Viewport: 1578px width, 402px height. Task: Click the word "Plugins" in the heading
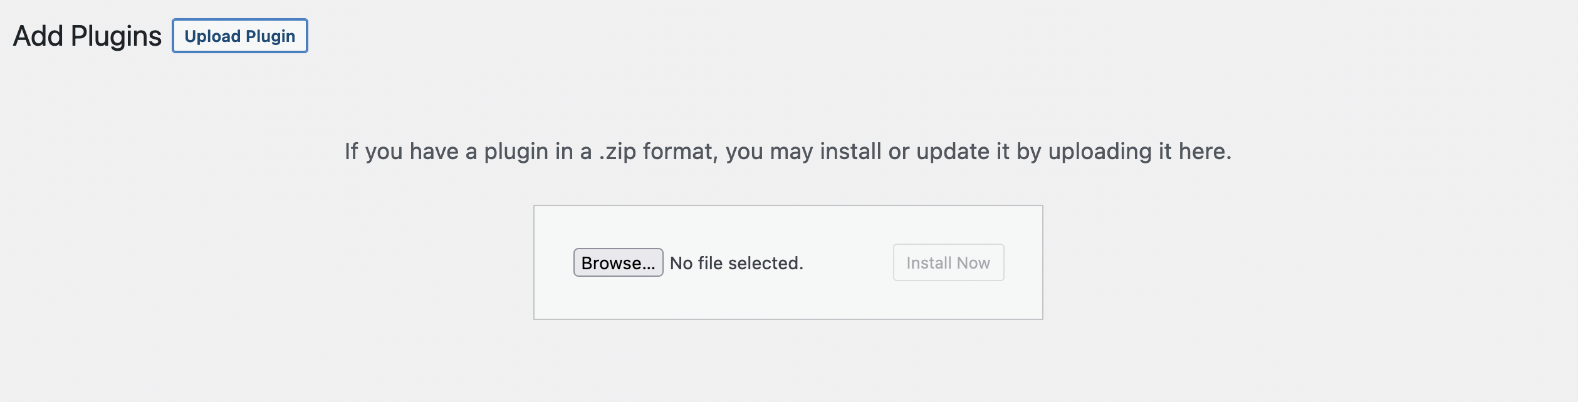click(x=116, y=36)
